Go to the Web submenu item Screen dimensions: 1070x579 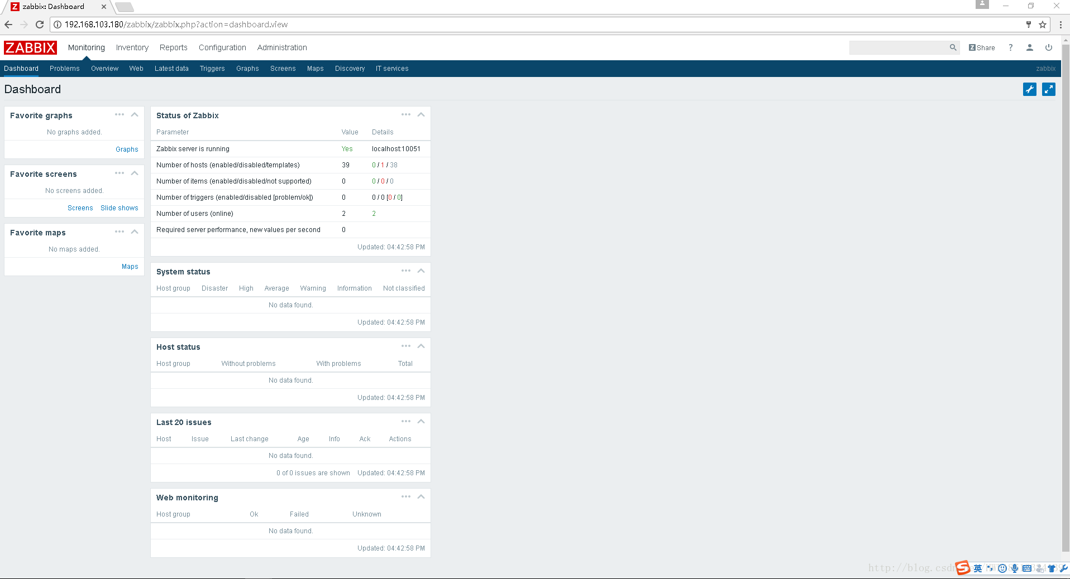[136, 69]
